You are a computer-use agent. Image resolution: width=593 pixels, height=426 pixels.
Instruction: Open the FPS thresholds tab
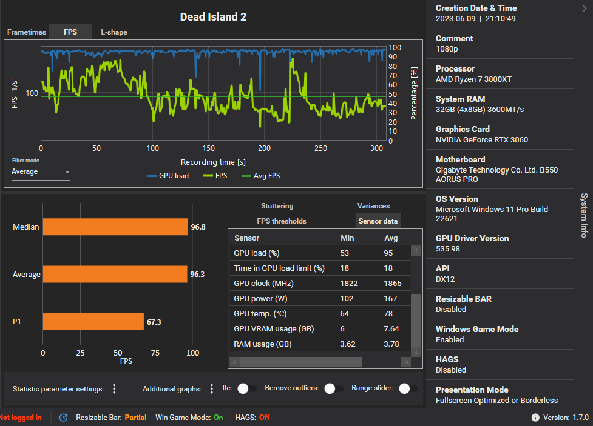[x=282, y=221]
